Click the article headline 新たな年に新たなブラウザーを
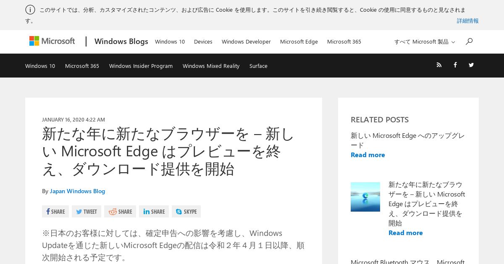The width and height of the screenshot is (504, 264). 168,152
